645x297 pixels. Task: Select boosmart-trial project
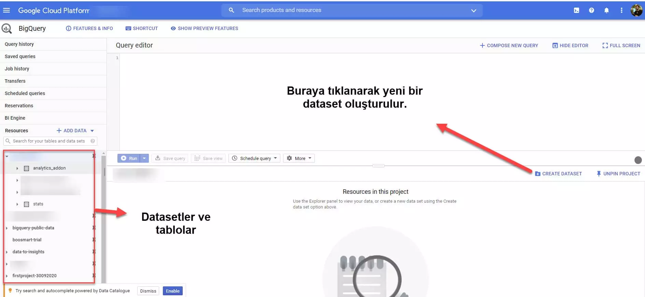pos(27,240)
